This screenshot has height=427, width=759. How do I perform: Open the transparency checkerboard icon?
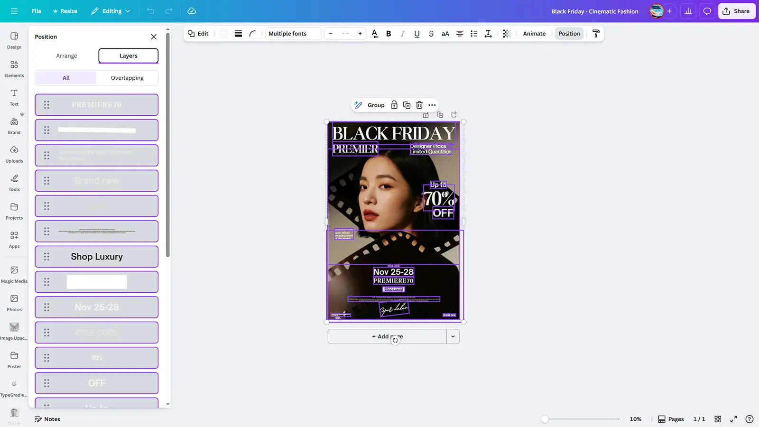pos(507,34)
